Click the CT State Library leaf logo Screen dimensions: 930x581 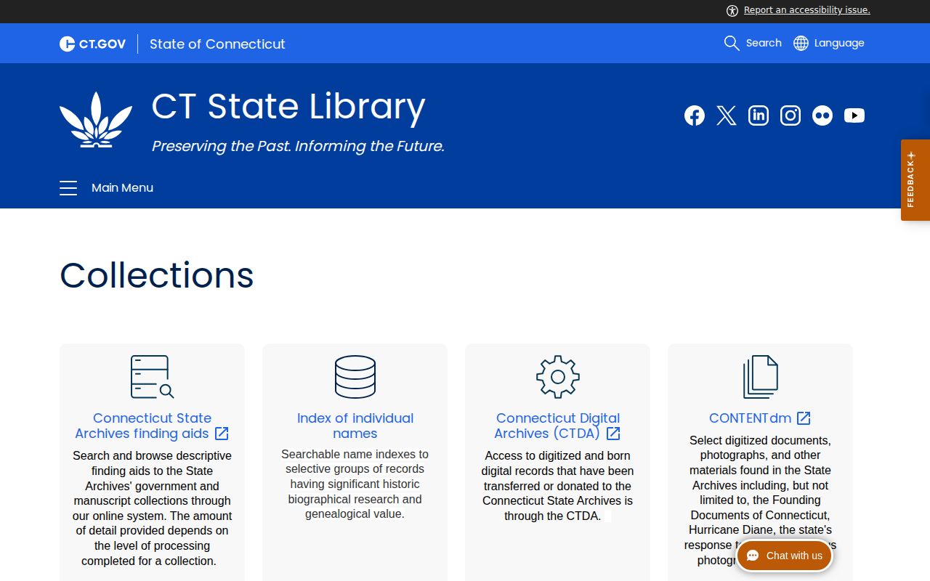[x=96, y=120]
